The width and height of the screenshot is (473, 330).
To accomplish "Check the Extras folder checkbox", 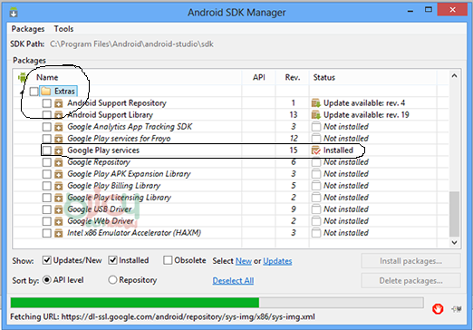I will [x=34, y=92].
